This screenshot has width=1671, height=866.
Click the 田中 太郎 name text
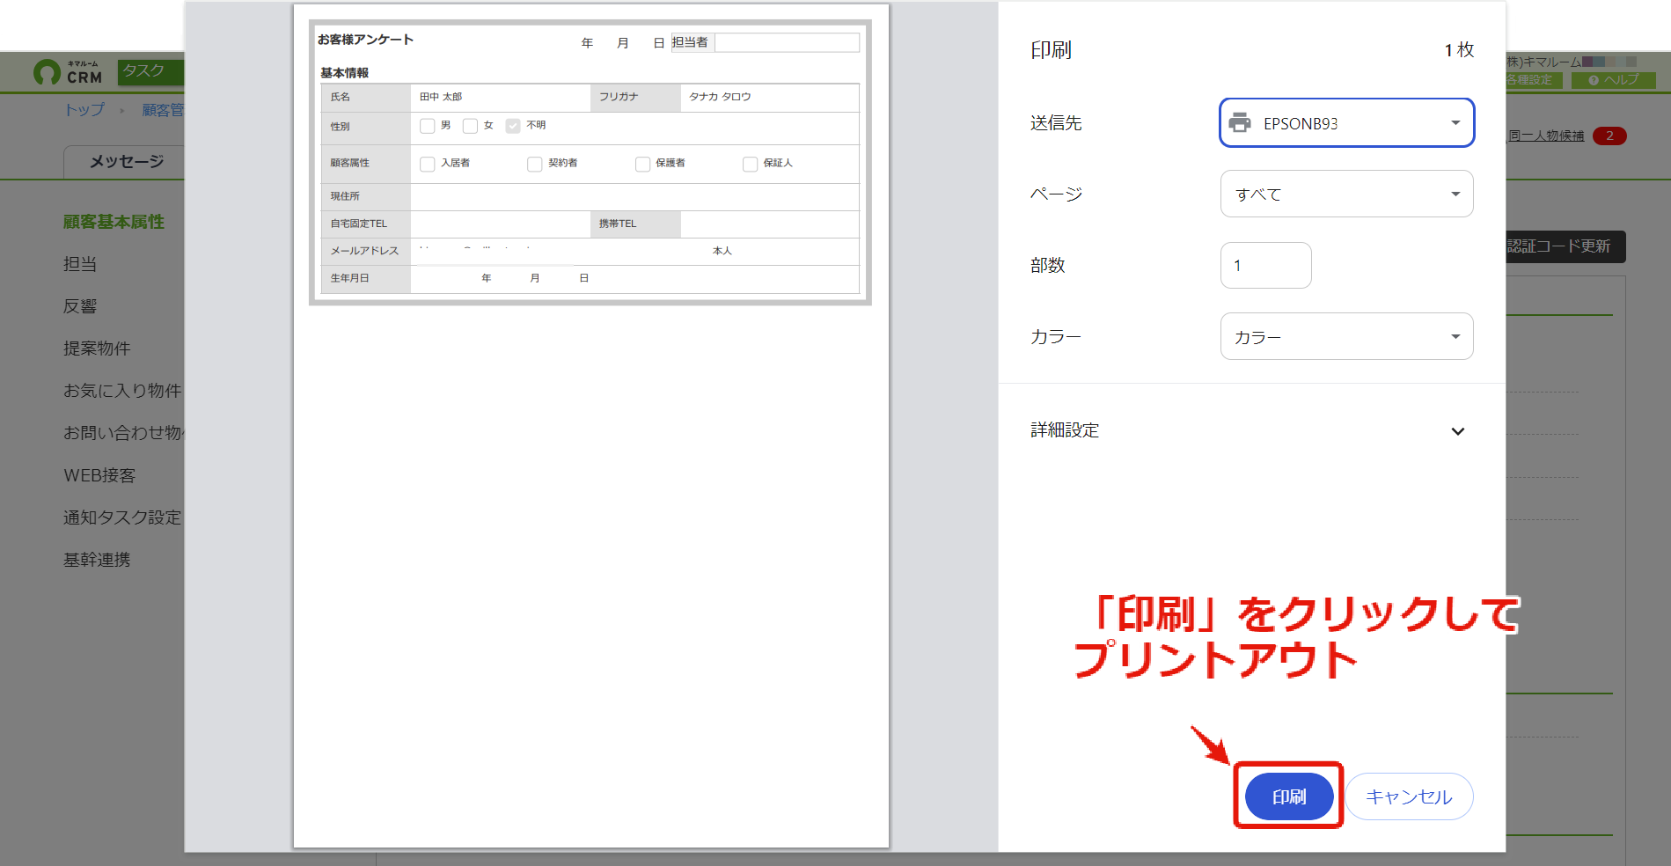pos(441,97)
